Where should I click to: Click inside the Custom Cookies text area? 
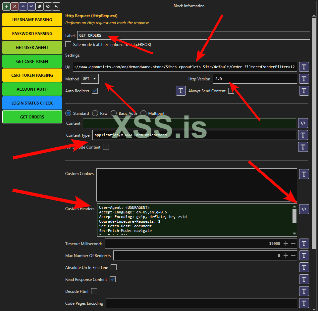(197, 185)
